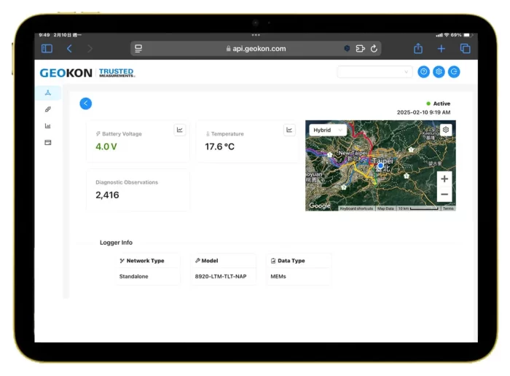Toggle the Safari sidebar
The image size is (510, 376).
click(x=47, y=49)
